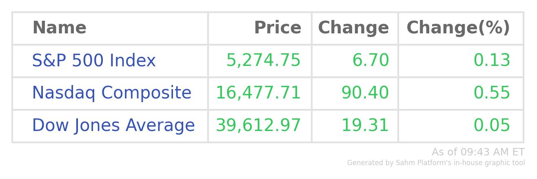Click the Name column header
The height and width of the screenshot is (179, 537).
(59, 28)
